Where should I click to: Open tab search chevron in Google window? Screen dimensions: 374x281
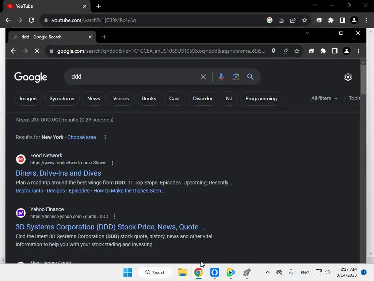point(308,33)
